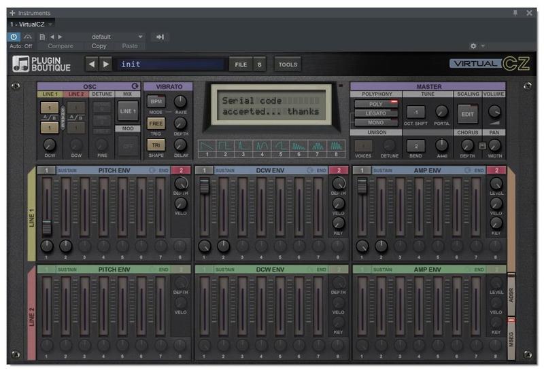
Task: Enable LEGATO polyphony mode
Action: pyautogui.click(x=376, y=113)
